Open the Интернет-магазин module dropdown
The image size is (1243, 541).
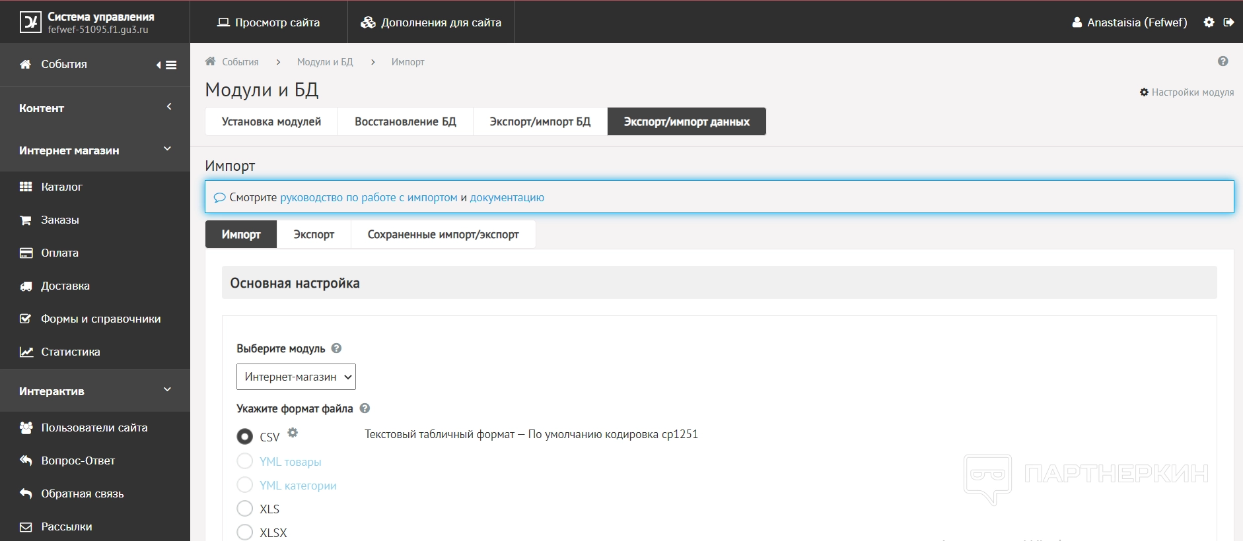296,377
